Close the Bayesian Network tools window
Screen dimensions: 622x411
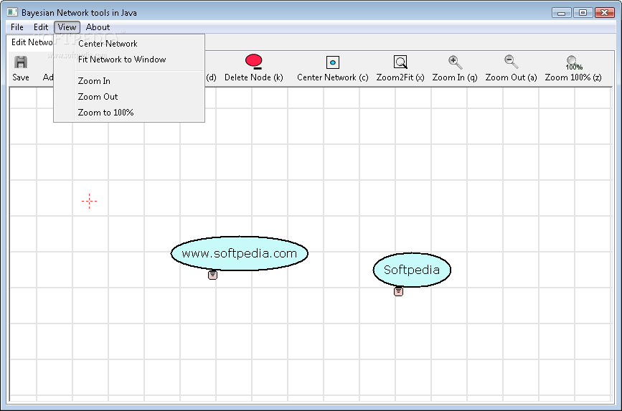[x=605, y=13]
